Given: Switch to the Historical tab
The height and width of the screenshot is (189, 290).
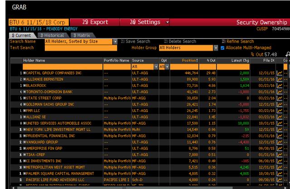Looking at the screenshot, I should tap(53, 35).
